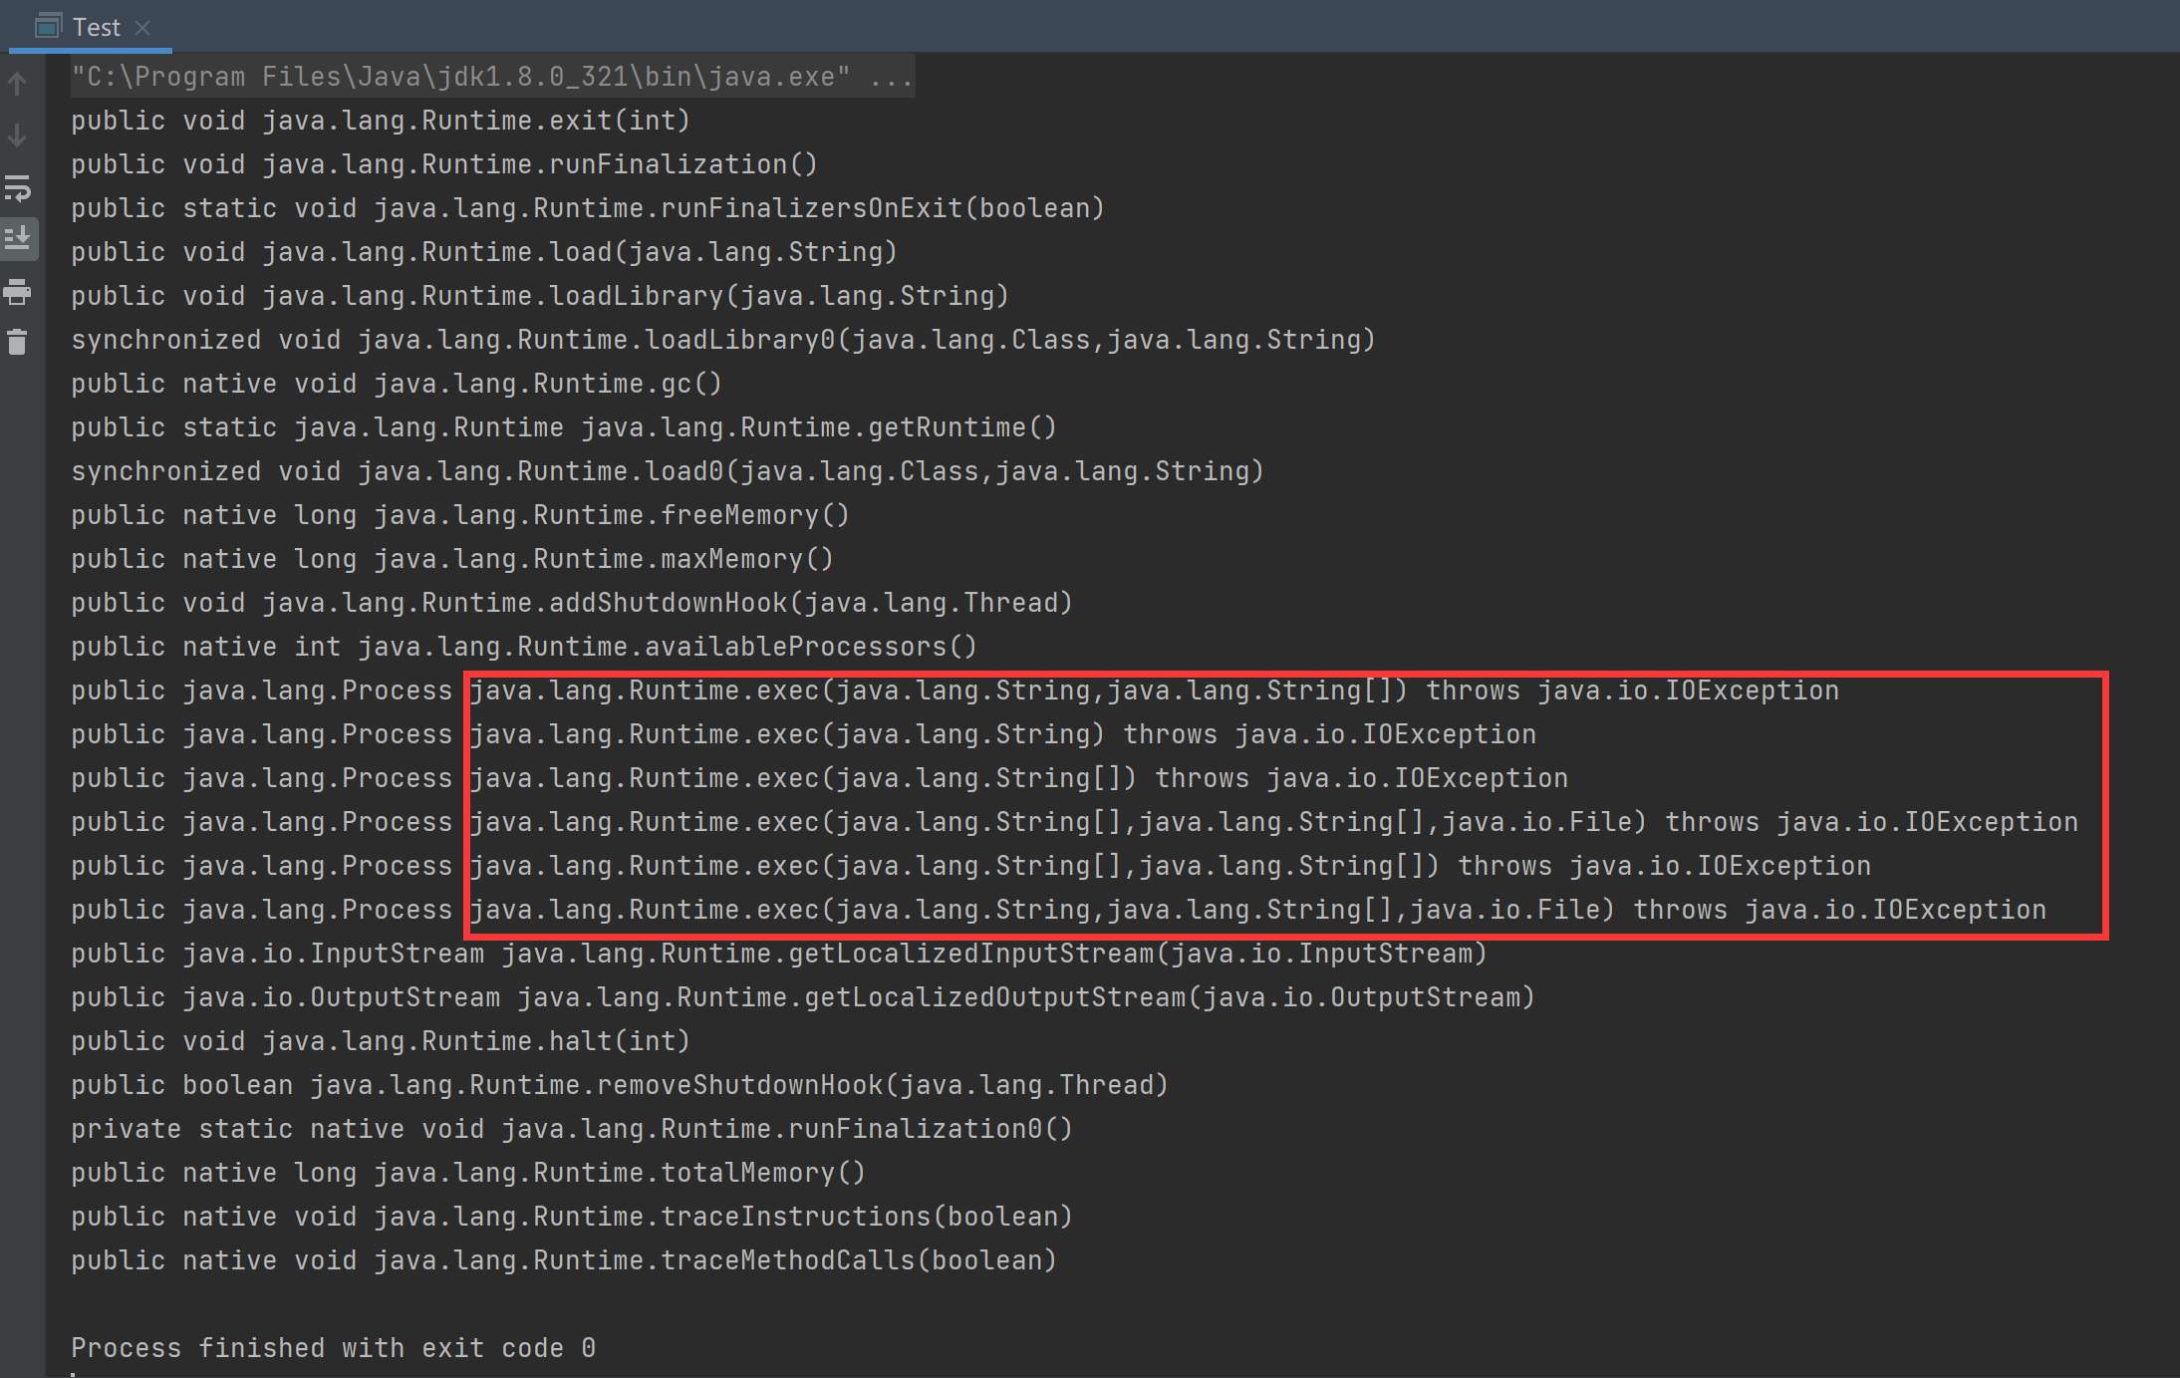Click 'Process finished with exit code 0'
Viewport: 2180px width, 1378px height.
(x=334, y=1348)
